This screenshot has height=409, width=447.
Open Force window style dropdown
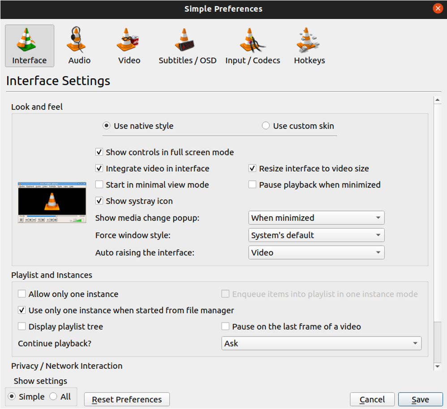[x=316, y=235]
